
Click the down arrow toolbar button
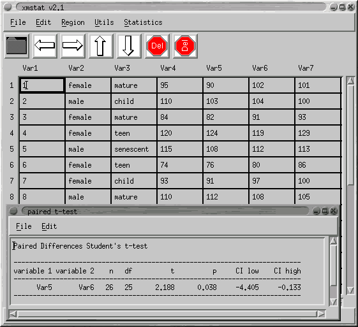pyautogui.click(x=129, y=46)
